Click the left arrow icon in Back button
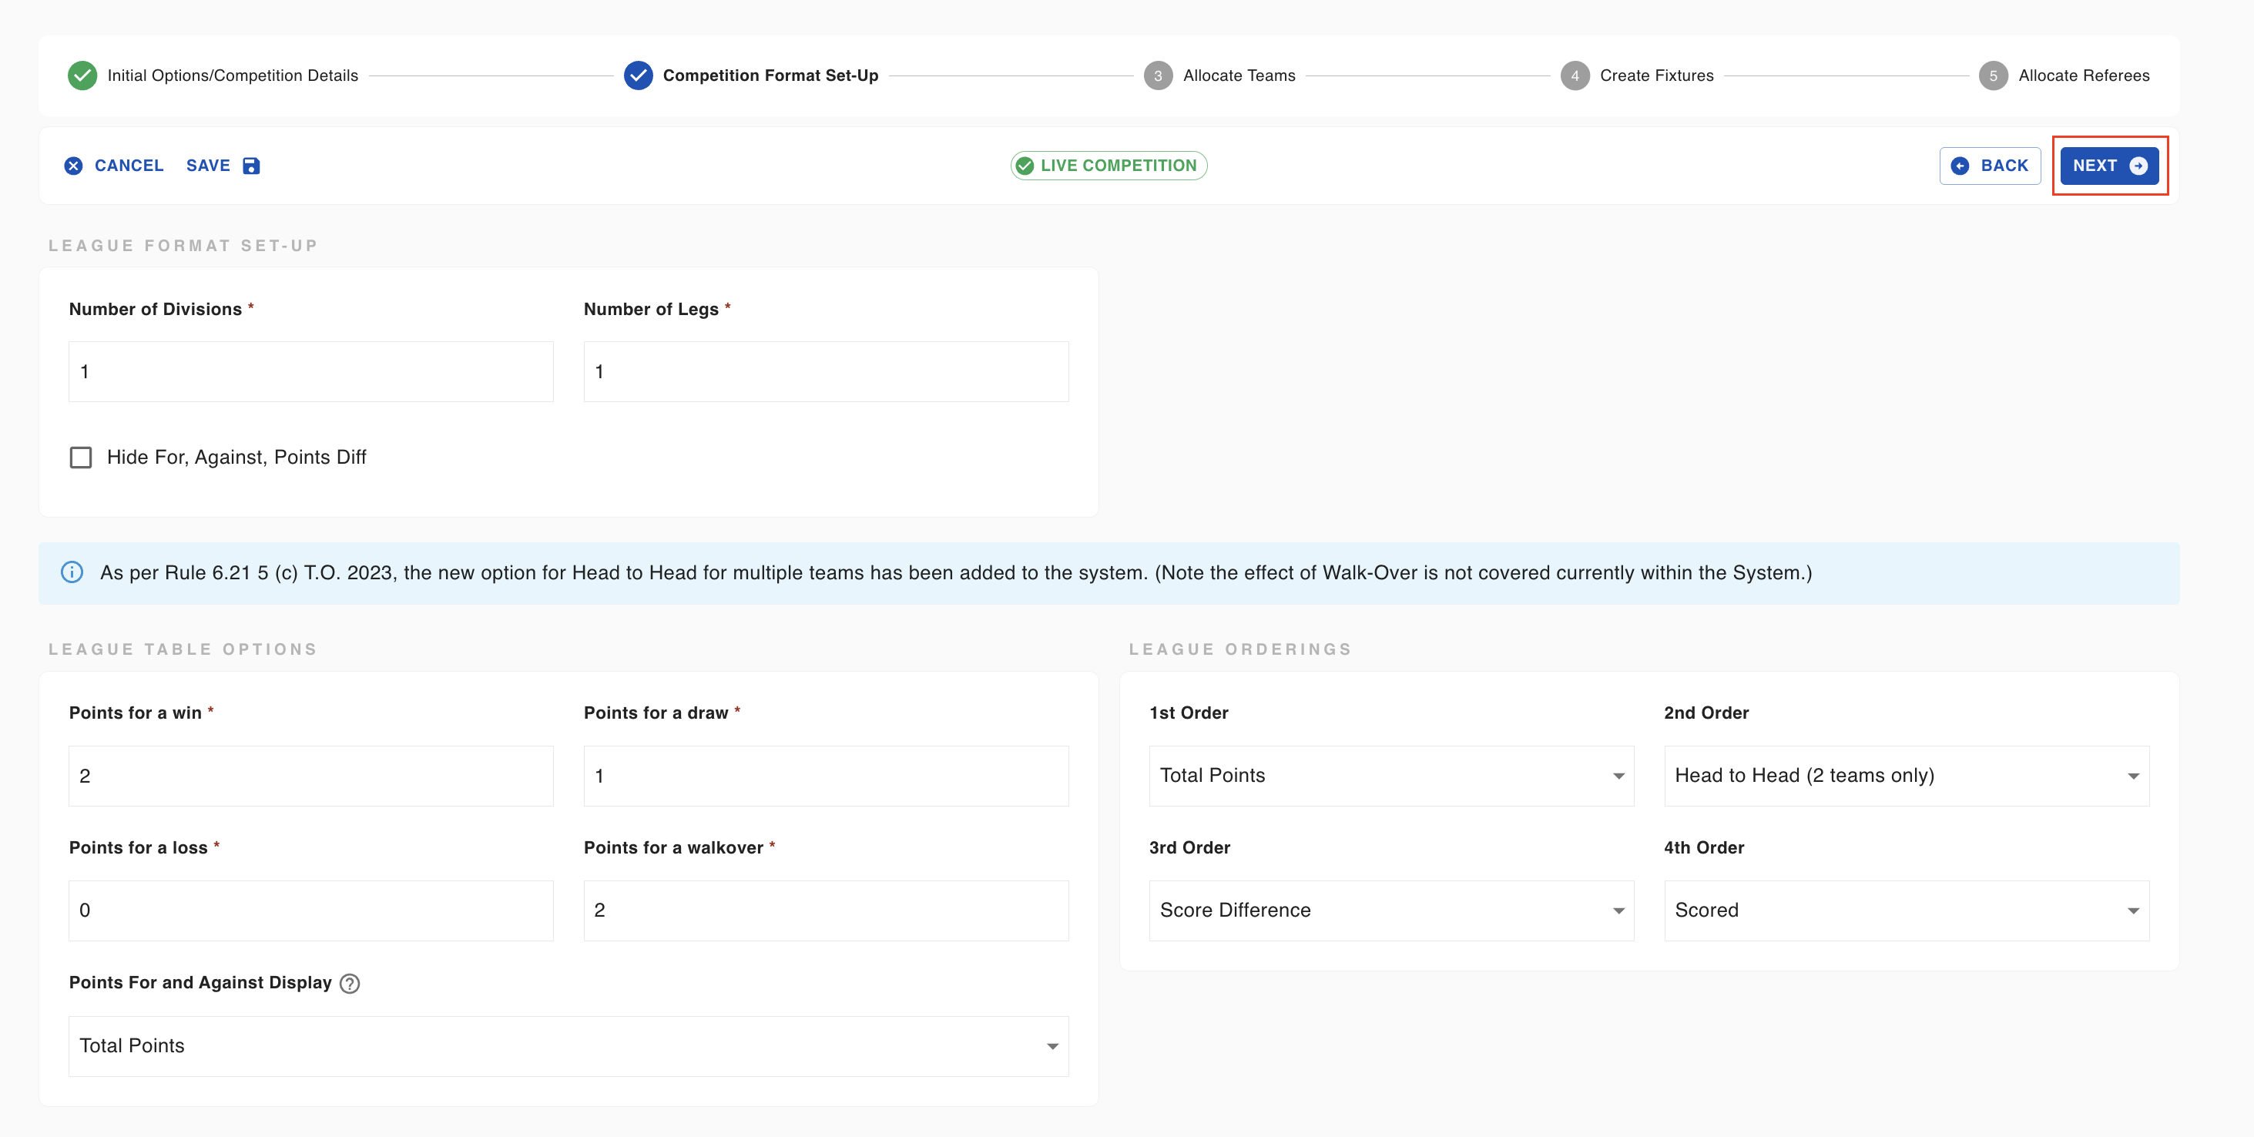Viewport: 2254px width, 1137px height. tap(1960, 166)
